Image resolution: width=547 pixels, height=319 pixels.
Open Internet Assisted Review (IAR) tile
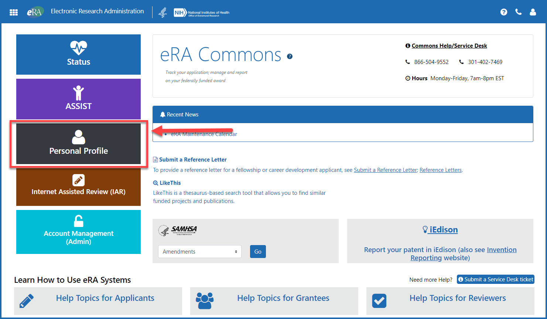point(78,187)
